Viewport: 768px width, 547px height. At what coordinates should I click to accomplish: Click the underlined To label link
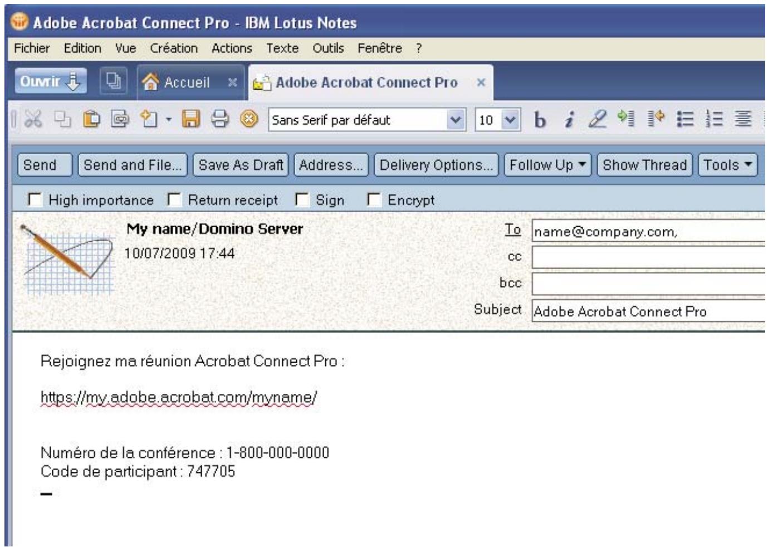513,229
